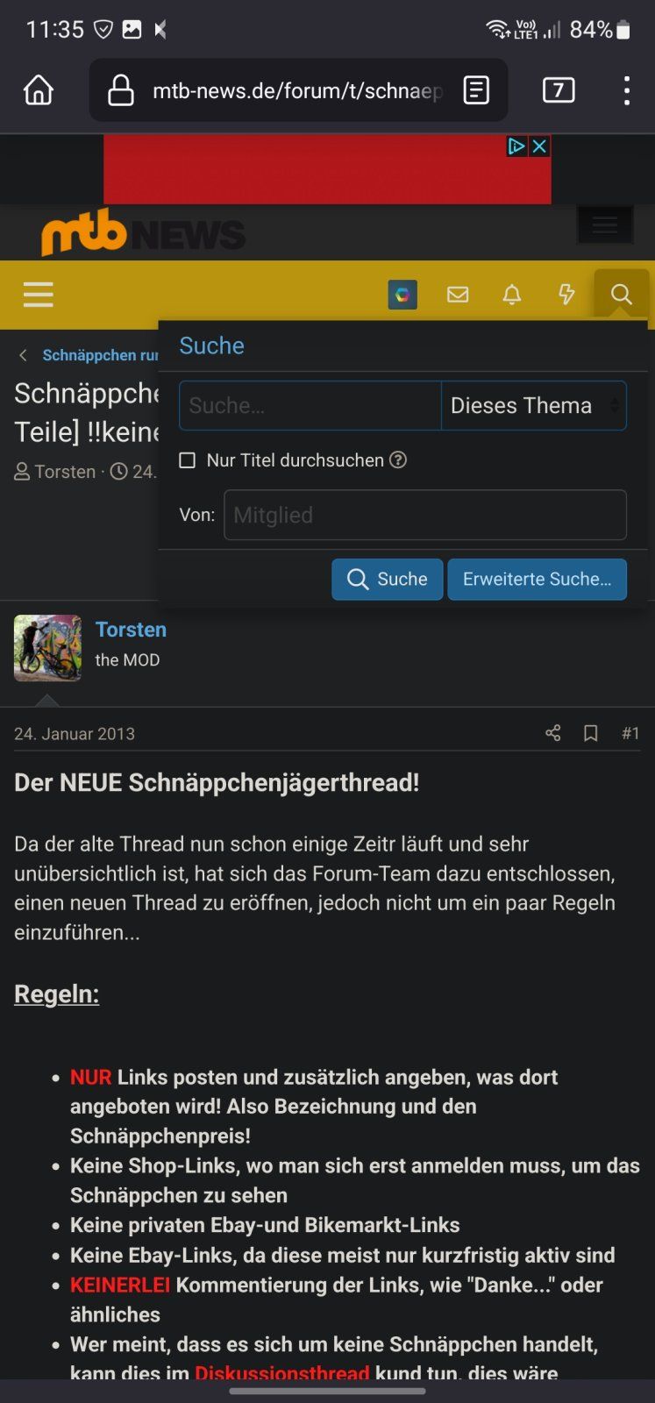Enable 'Nur Titel durchsuchen' checkbox

[188, 460]
